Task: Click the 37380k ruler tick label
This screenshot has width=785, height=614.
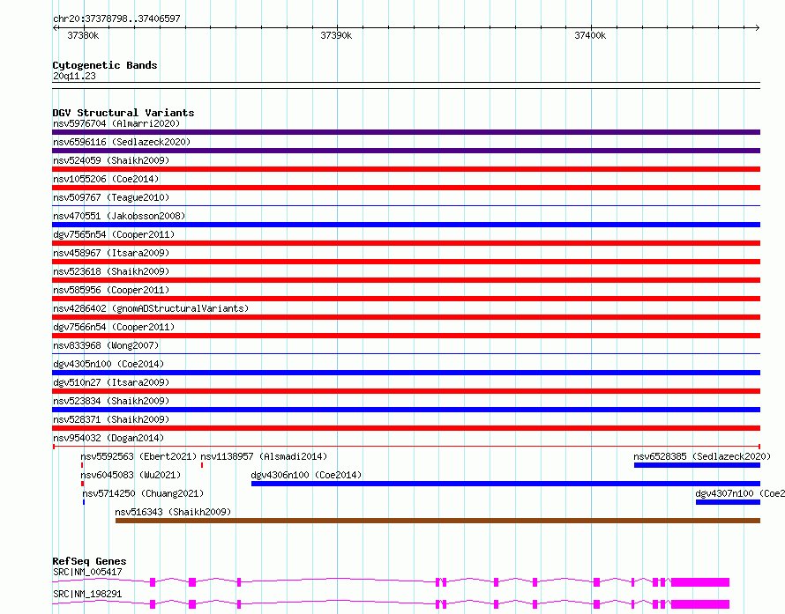Action: tap(83, 35)
